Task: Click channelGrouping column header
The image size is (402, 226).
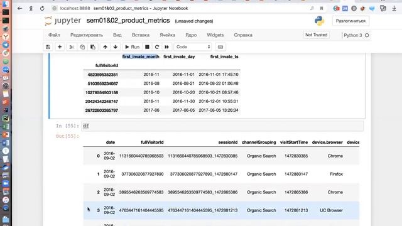Action: (259, 143)
